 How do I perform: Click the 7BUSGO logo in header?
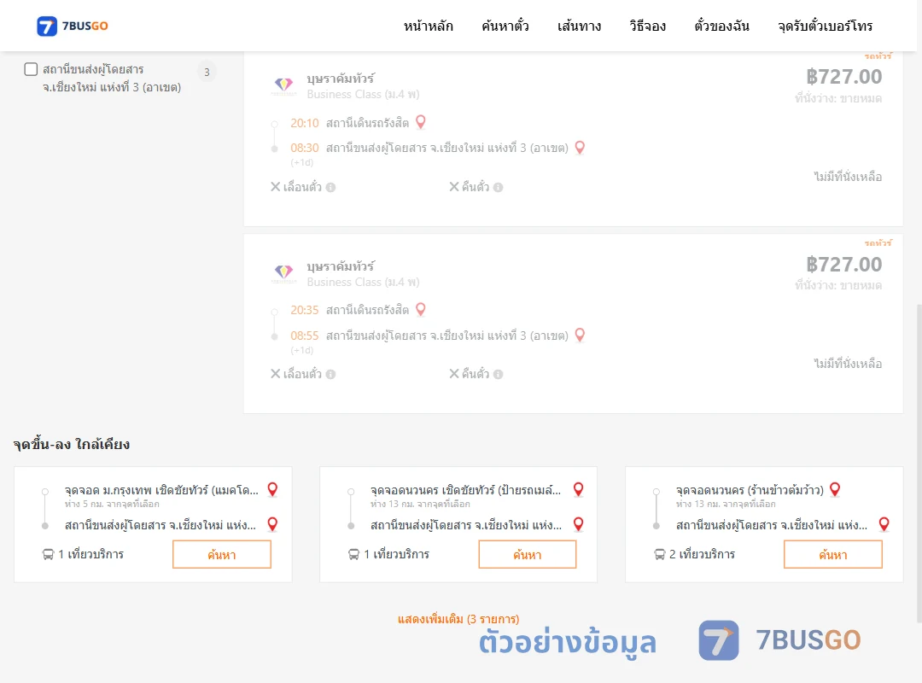point(73,26)
